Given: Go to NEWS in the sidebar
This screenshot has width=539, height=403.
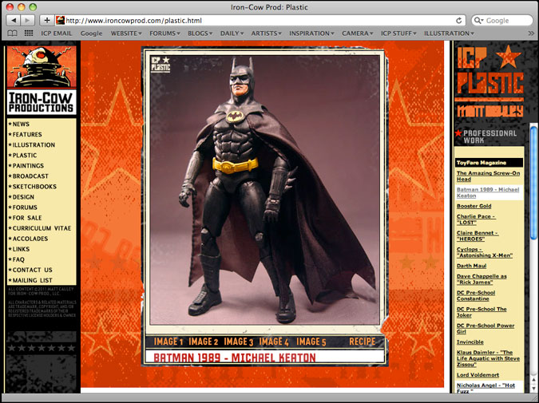Looking at the screenshot, I should coord(21,124).
